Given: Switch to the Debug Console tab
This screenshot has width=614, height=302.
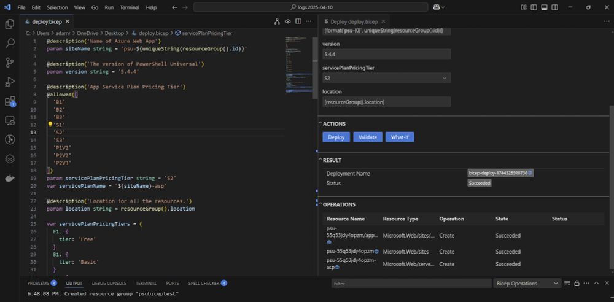Looking at the screenshot, I should pos(109,283).
